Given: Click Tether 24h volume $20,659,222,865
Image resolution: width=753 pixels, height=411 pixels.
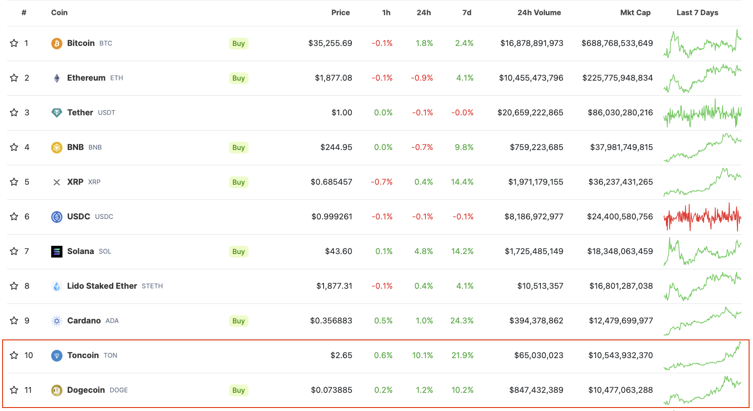Looking at the screenshot, I should point(530,112).
